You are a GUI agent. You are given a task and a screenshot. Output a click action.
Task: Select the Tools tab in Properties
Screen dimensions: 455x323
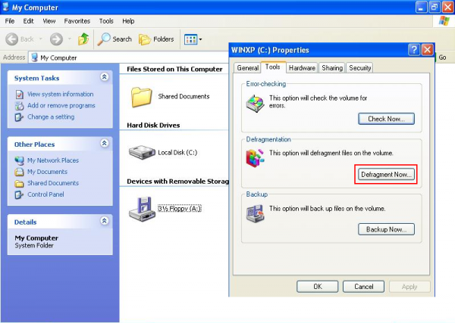tap(273, 67)
